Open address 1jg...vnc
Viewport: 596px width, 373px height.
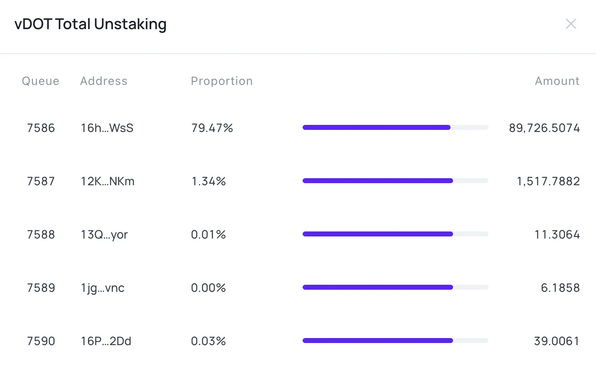[103, 288]
